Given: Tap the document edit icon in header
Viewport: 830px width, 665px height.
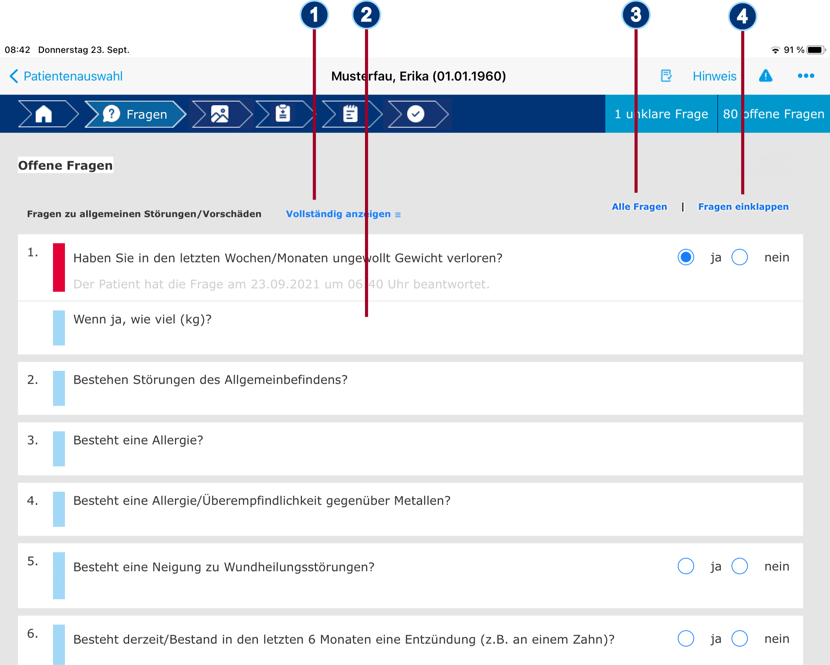Looking at the screenshot, I should click(x=666, y=76).
